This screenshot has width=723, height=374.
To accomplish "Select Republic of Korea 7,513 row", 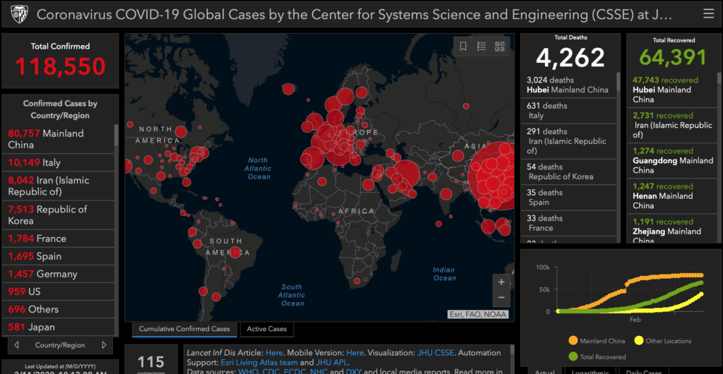I will (58, 215).
